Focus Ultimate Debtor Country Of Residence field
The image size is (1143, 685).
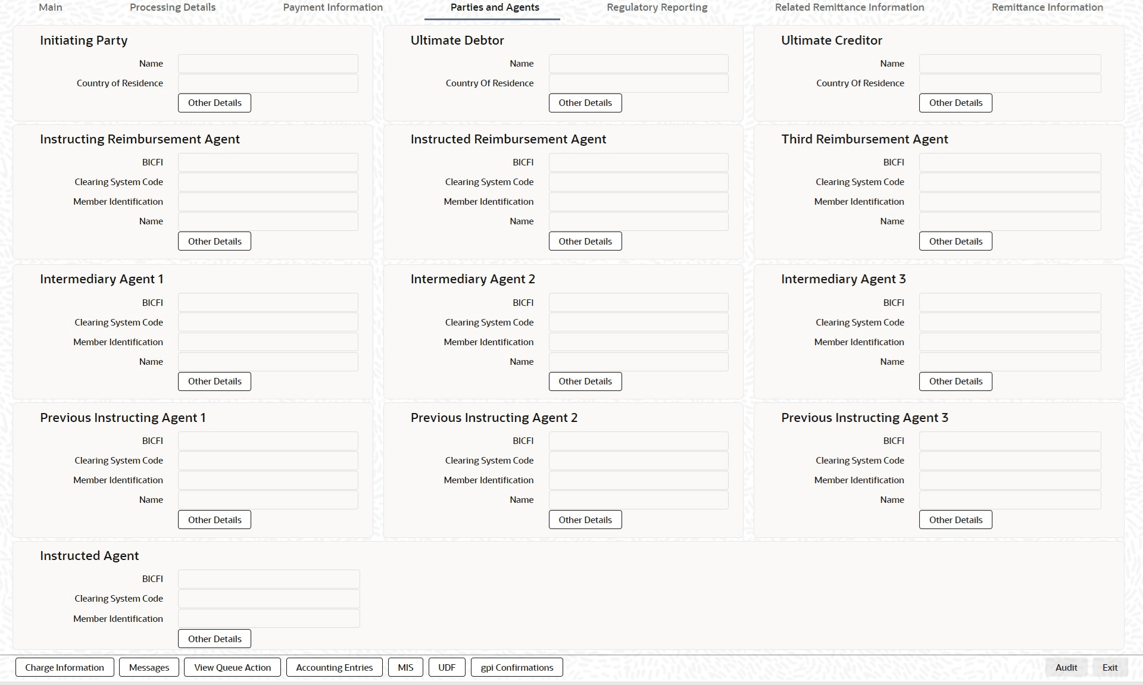point(638,83)
